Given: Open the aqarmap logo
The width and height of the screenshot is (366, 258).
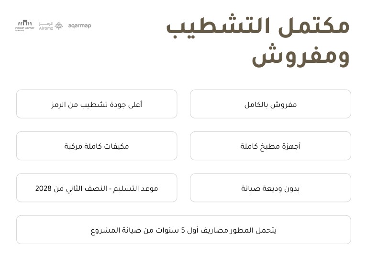Looking at the screenshot, I should tap(79, 25).
